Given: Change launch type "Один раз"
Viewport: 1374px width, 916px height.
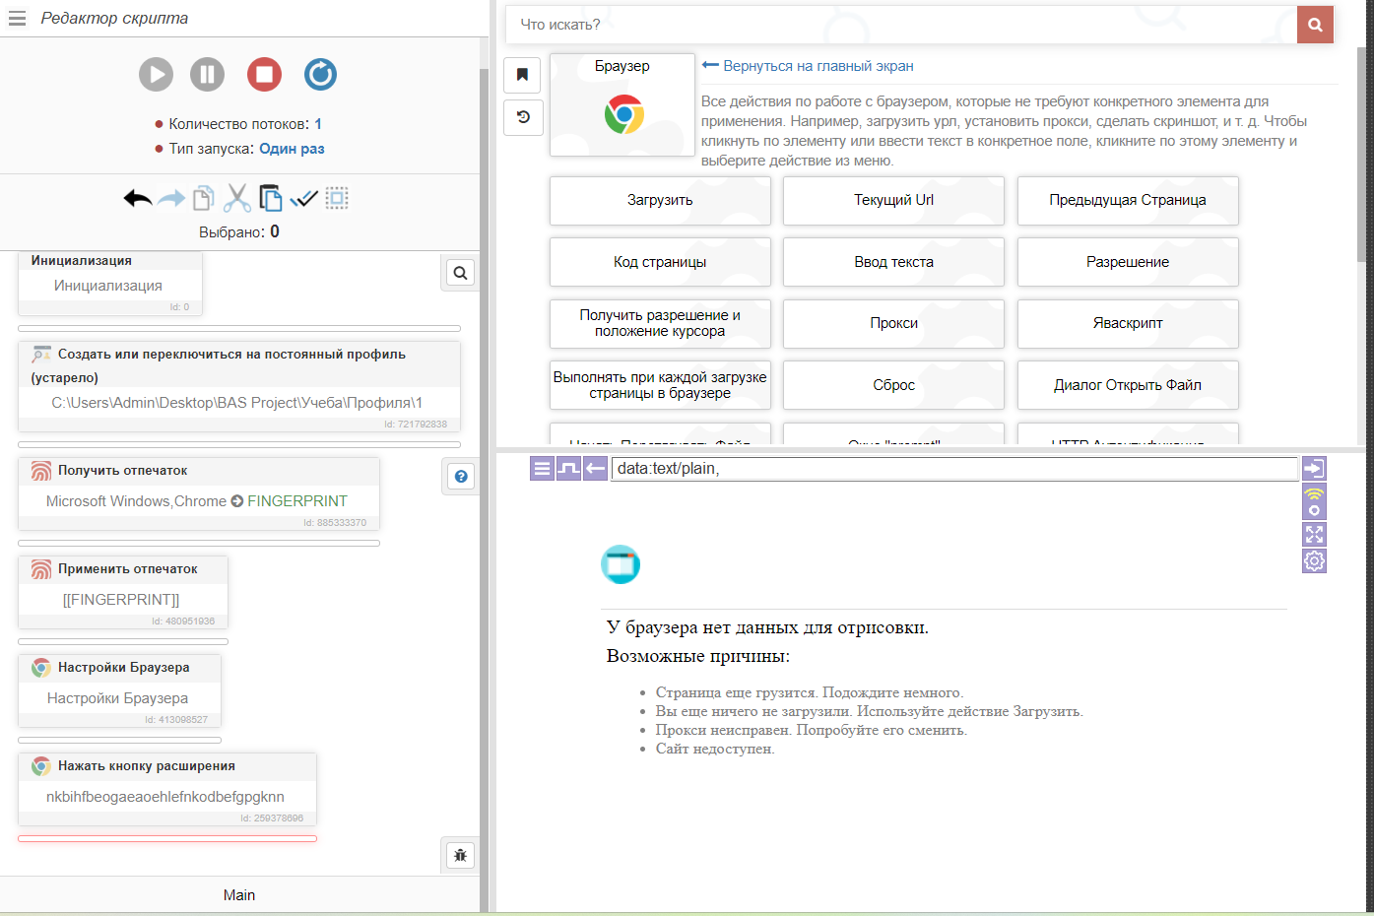Looking at the screenshot, I should click(x=292, y=149).
